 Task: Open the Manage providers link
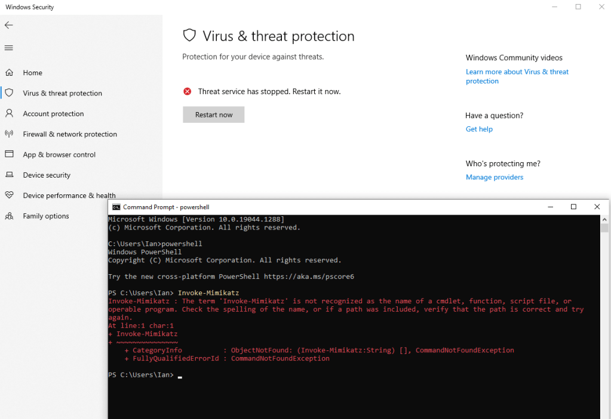495,177
